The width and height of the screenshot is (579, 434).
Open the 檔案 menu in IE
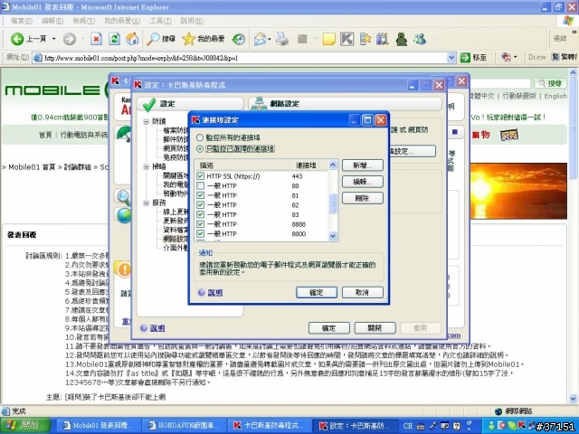22,21
